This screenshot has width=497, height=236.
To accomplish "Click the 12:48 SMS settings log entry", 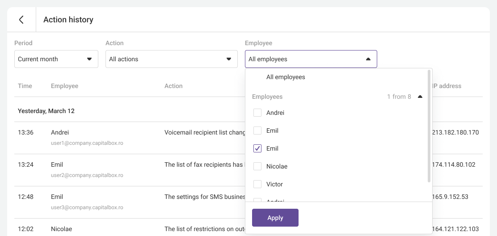I will coord(205,197).
